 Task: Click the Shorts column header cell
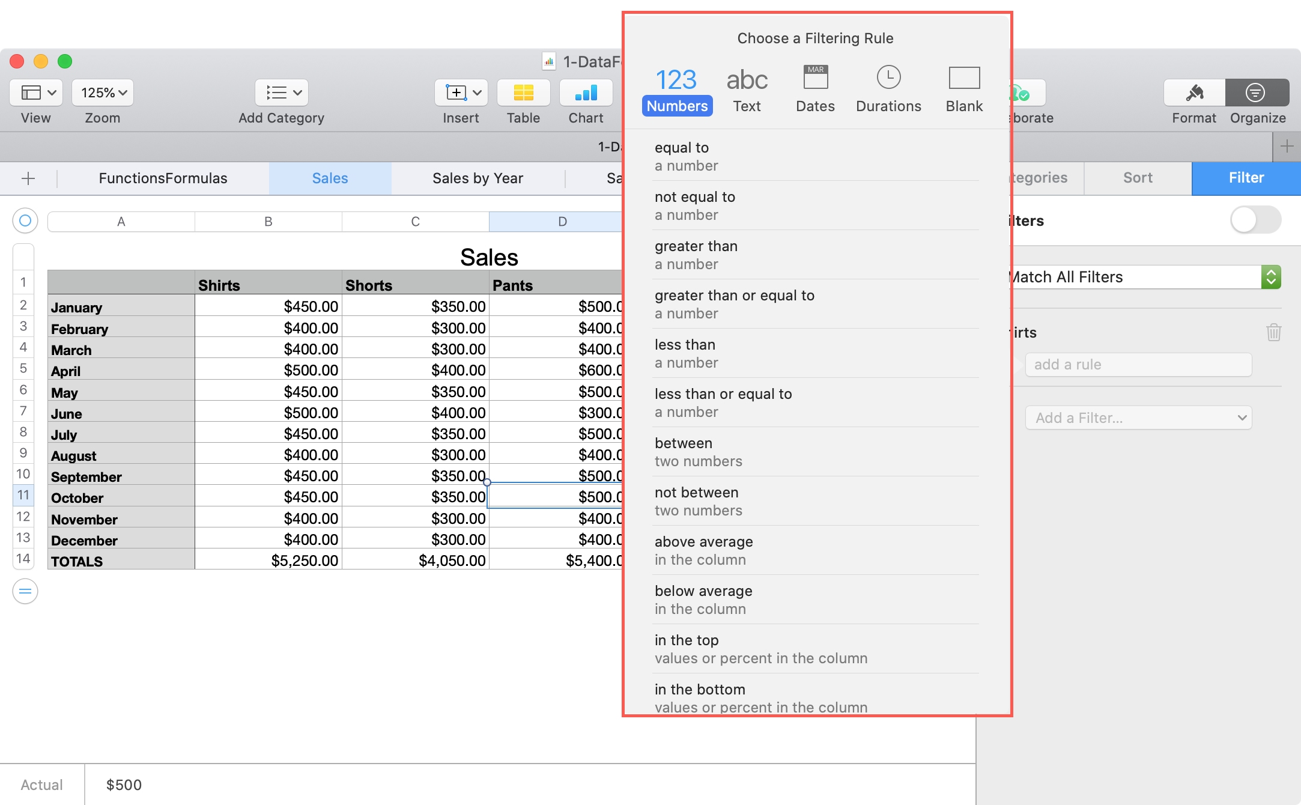click(416, 283)
